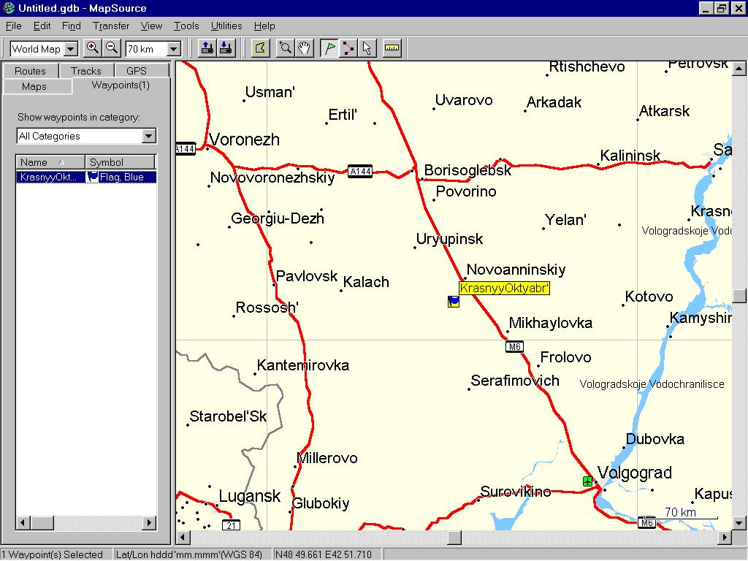Click the MapSource globe icon in title bar
This screenshot has height=561, width=748.
tap(8, 8)
